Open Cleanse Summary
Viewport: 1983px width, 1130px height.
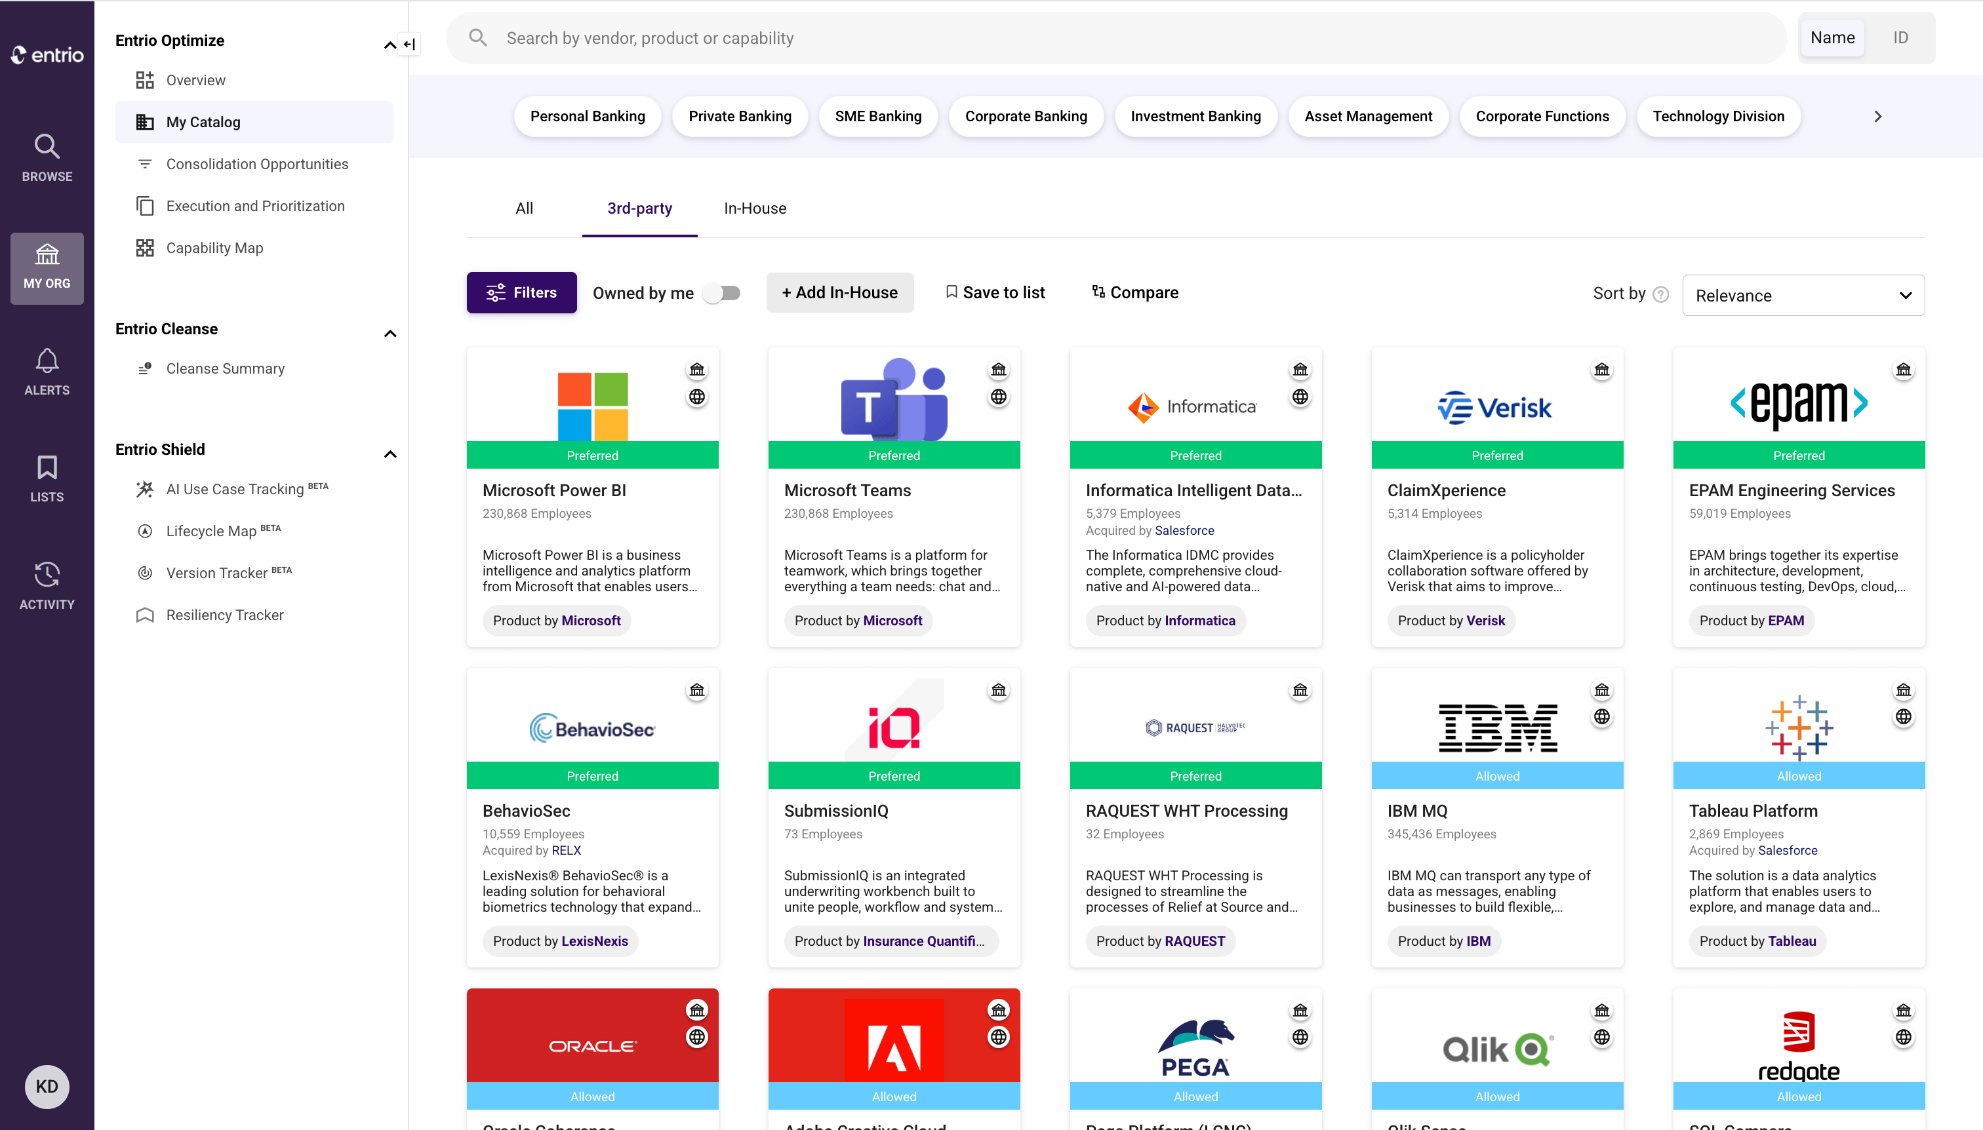point(254,368)
